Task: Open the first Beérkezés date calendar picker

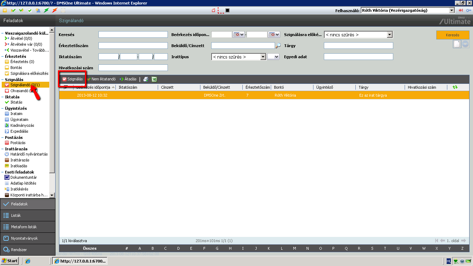Action: pyautogui.click(x=238, y=35)
